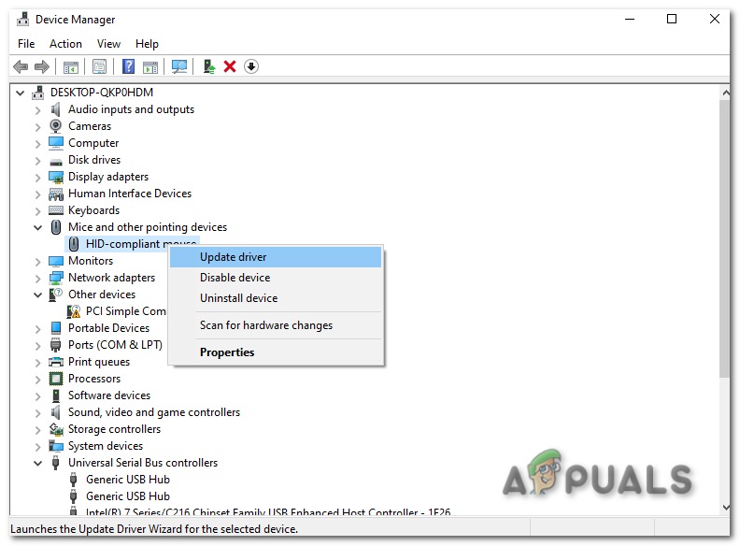The width and height of the screenshot is (740, 546).
Task: Expand the System devices category
Action: click(37, 447)
